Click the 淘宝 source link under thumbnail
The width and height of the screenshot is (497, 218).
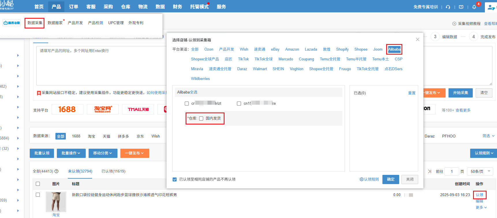(56, 215)
